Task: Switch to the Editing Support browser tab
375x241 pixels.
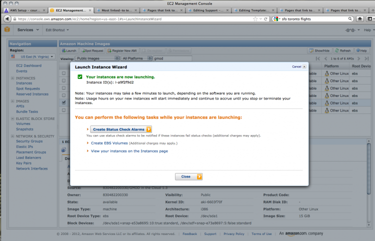Action: (208, 10)
